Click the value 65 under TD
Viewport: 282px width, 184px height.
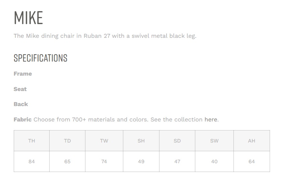[67, 162]
